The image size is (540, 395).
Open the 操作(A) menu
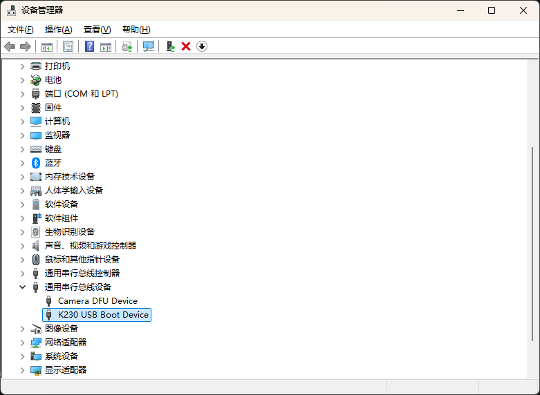(x=58, y=30)
